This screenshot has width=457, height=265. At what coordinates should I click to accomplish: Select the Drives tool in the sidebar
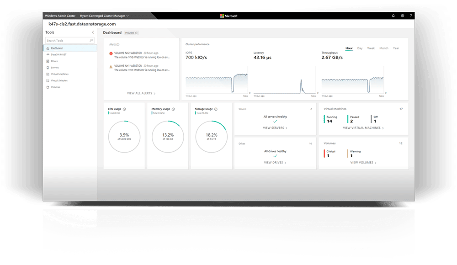click(55, 61)
